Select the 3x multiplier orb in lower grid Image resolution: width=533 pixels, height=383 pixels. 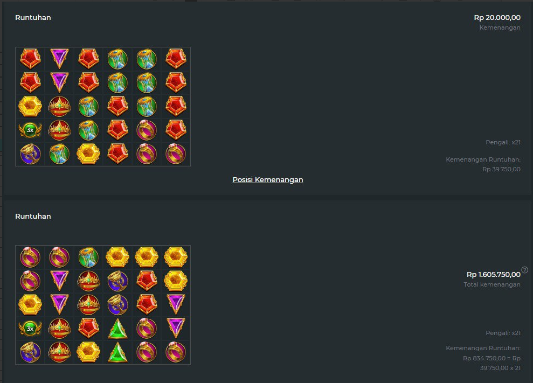click(30, 328)
